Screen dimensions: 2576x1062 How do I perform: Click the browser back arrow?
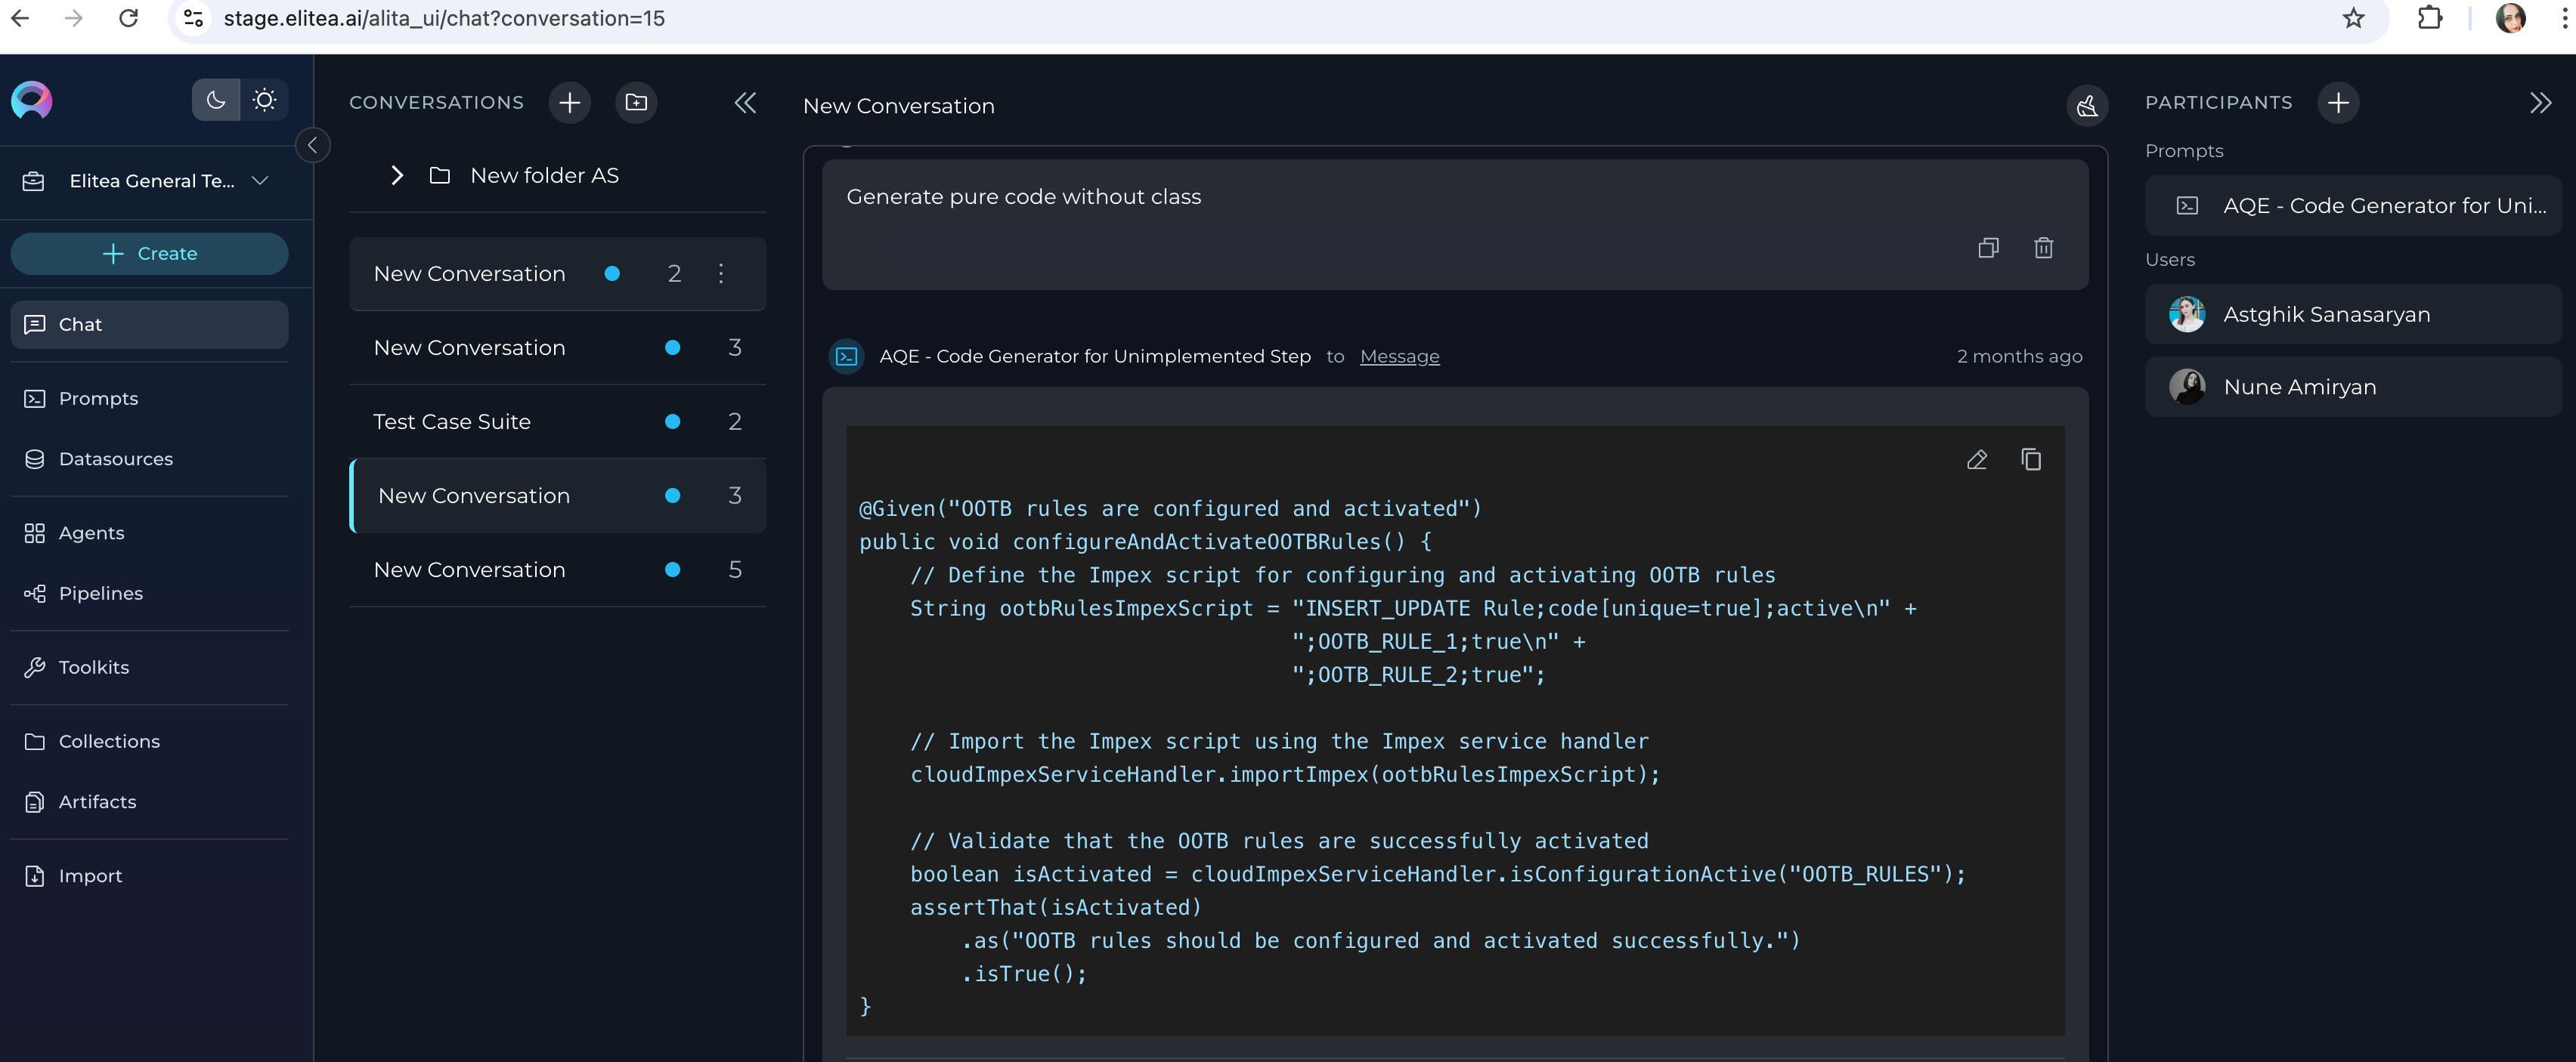(20, 18)
